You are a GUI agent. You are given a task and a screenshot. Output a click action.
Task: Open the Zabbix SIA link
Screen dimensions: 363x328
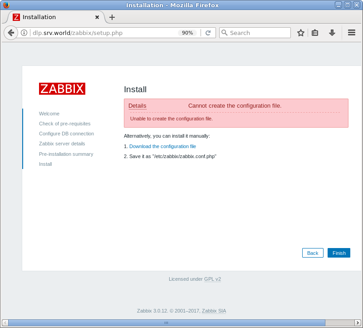[214, 311]
